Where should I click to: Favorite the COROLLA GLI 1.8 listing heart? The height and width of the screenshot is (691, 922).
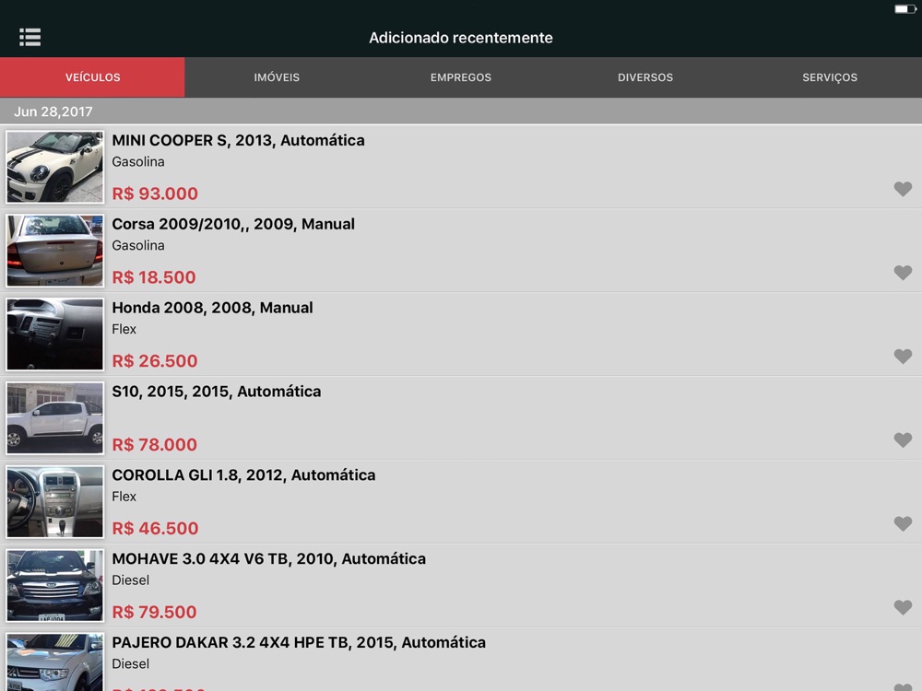coord(903,523)
